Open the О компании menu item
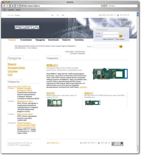 click(x=26, y=40)
